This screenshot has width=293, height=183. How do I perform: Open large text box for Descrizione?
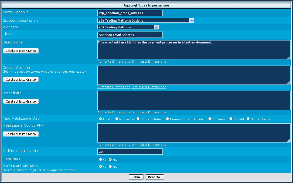(21, 51)
